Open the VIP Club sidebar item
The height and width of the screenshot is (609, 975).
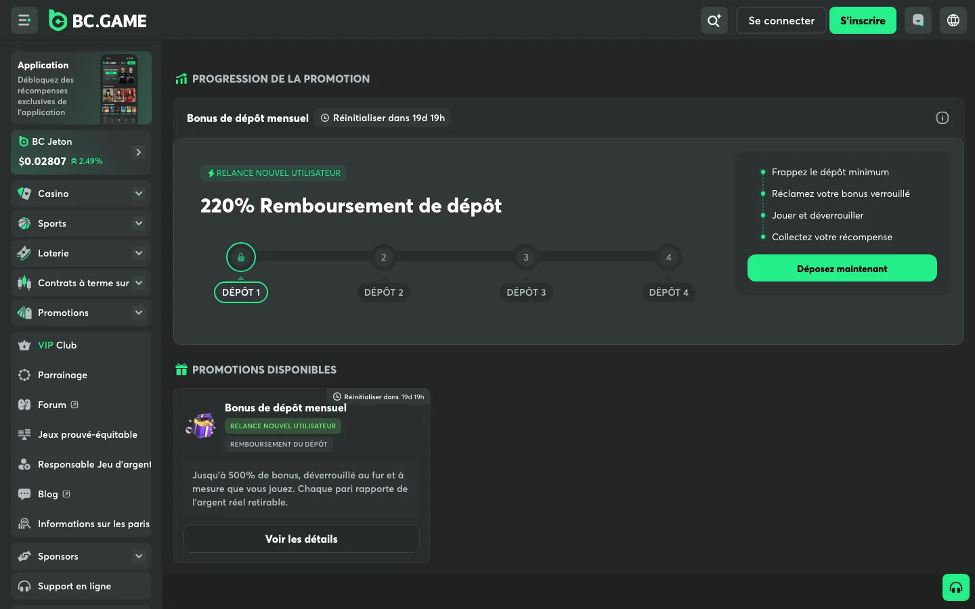(x=81, y=345)
